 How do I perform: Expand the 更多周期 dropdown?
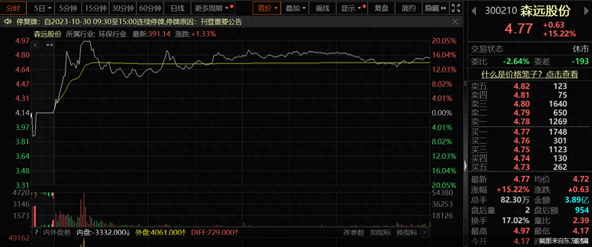213,8
